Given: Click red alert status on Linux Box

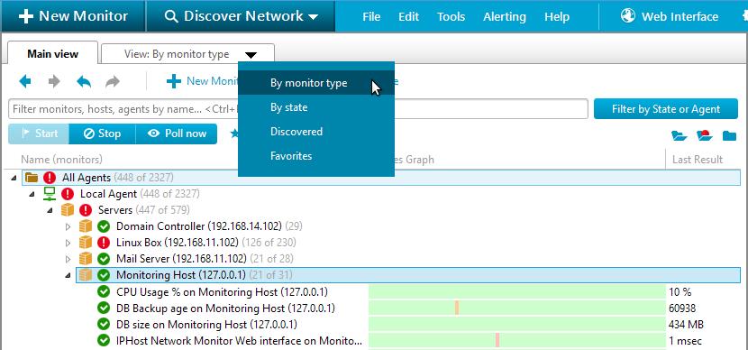Looking at the screenshot, I should click(x=104, y=243).
